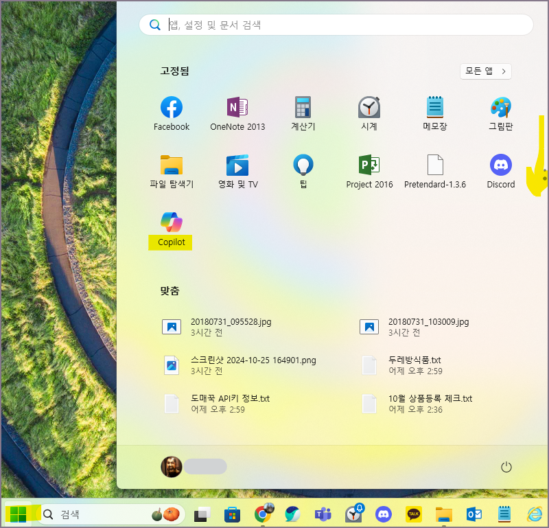Launch 메모장 notepad from pinned apps

[x=435, y=113]
